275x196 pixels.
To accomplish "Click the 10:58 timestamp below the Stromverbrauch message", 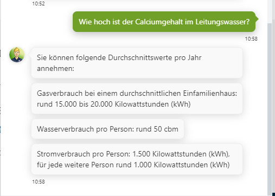I will [x=39, y=182].
